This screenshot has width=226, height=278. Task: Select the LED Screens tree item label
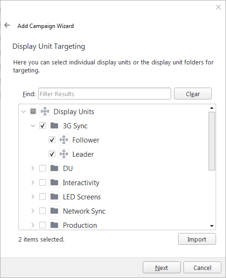pyautogui.click(x=82, y=197)
